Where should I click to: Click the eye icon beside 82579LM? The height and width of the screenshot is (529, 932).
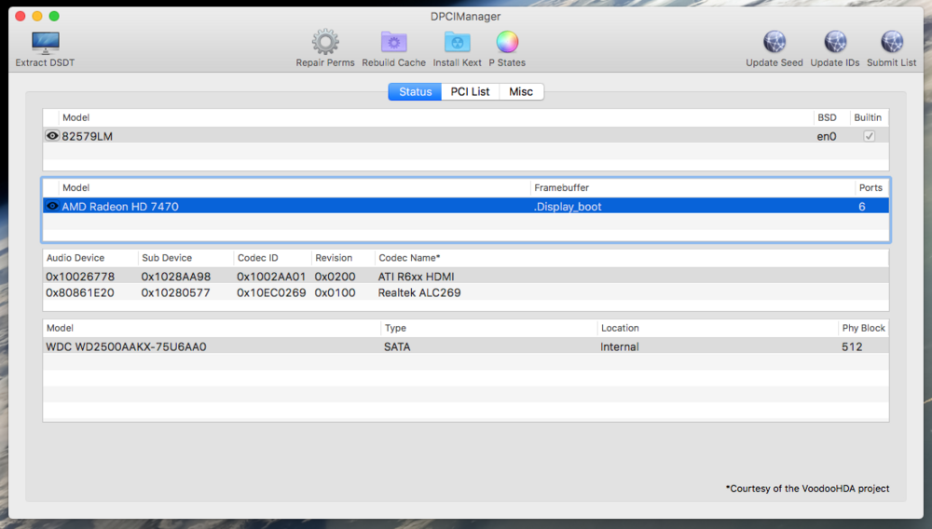click(52, 136)
